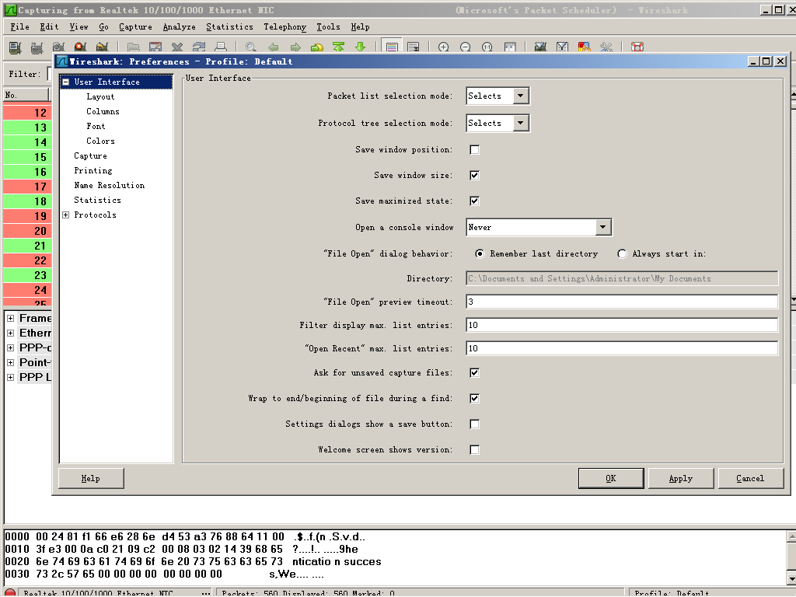Collapse the User Interface tree node
796x597 pixels.
pyautogui.click(x=65, y=82)
